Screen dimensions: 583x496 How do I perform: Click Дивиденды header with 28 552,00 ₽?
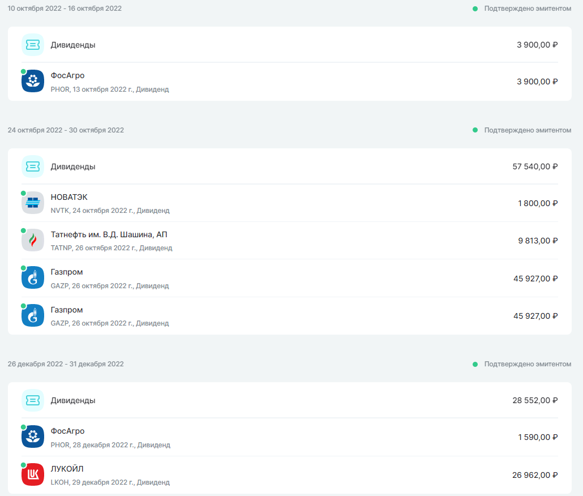pyautogui.click(x=290, y=400)
